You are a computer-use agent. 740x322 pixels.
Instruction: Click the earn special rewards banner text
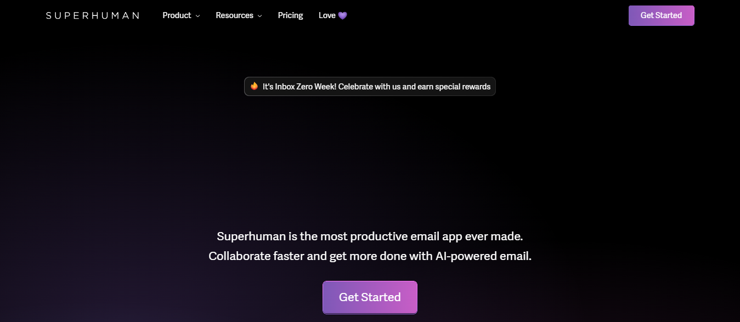click(450, 86)
